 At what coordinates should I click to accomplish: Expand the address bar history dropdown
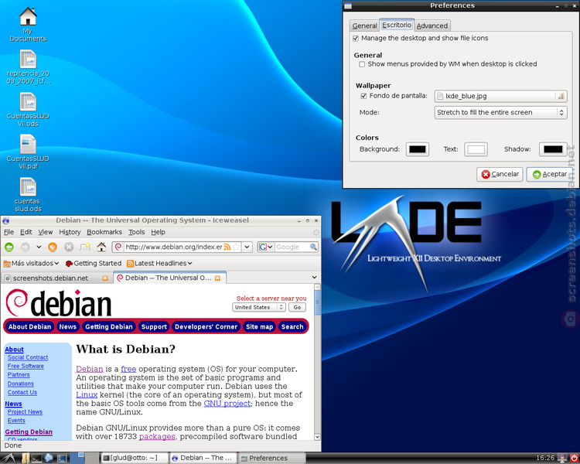pyautogui.click(x=247, y=247)
